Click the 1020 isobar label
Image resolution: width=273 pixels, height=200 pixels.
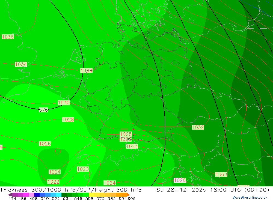click(83, 169)
